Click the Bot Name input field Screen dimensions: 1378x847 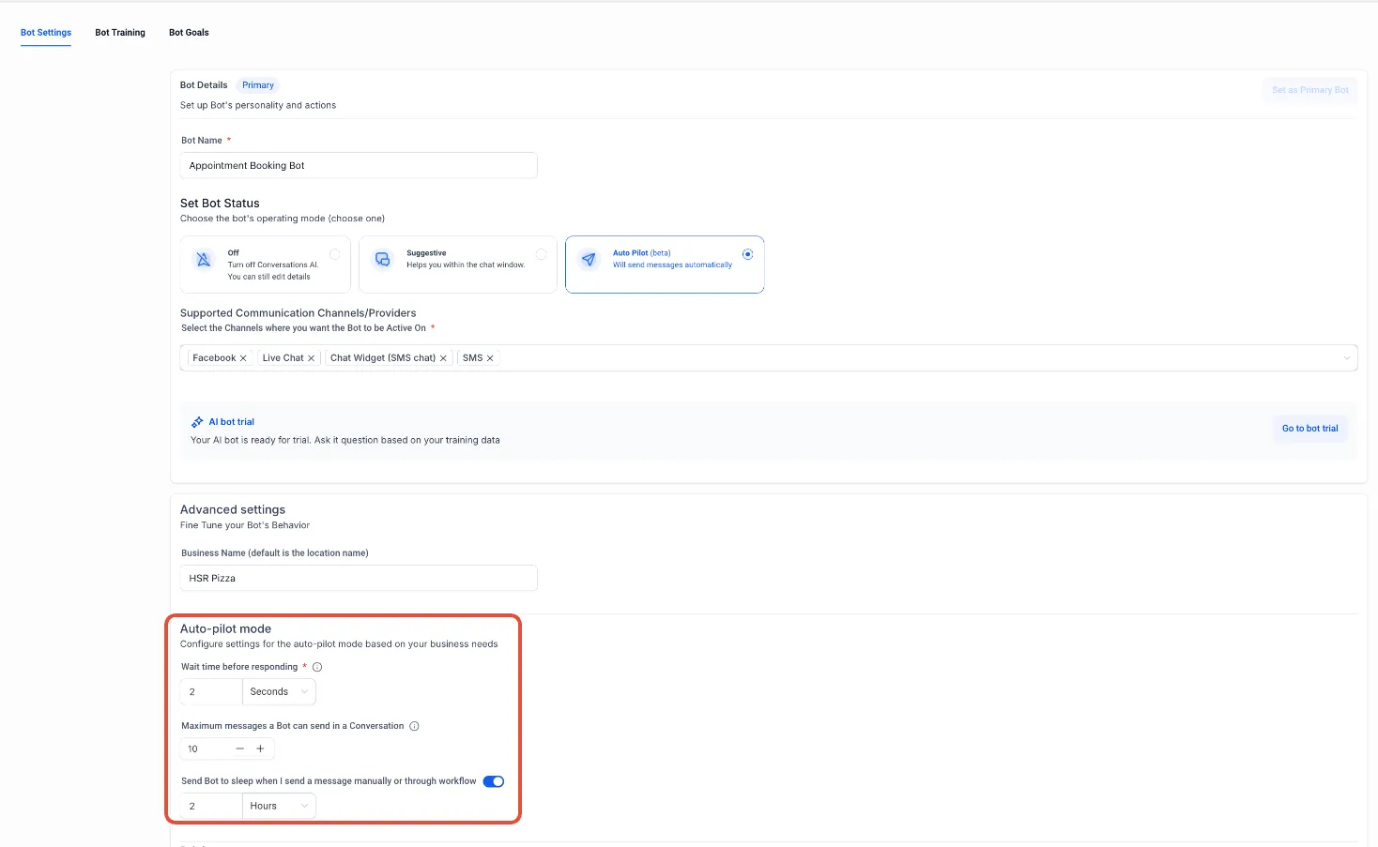(359, 165)
